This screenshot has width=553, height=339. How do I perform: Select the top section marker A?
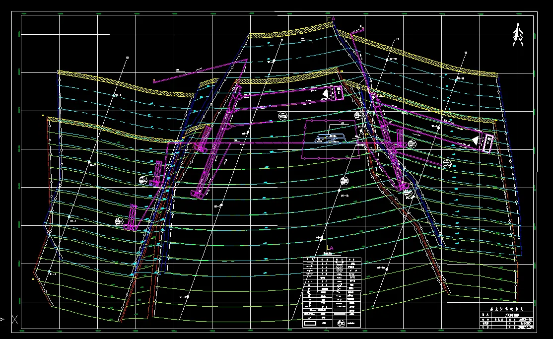coord(333,18)
